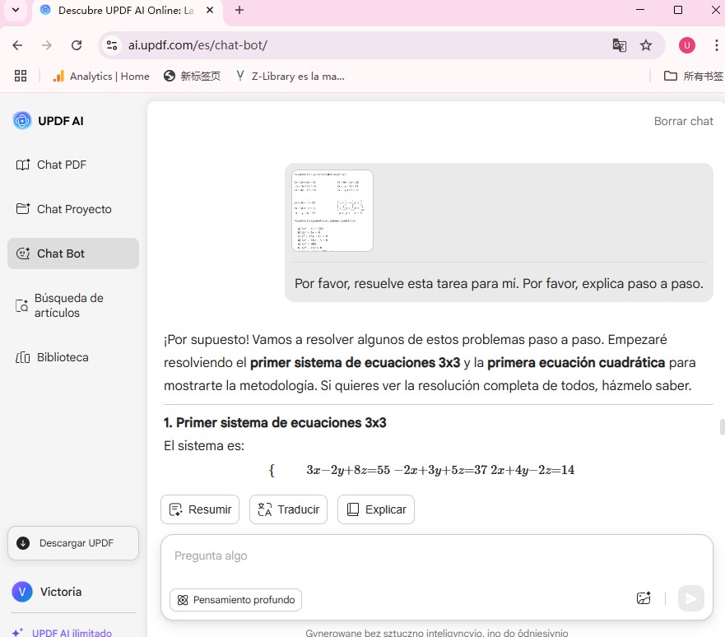
Task: Open site information icon in address bar
Action: tap(112, 45)
